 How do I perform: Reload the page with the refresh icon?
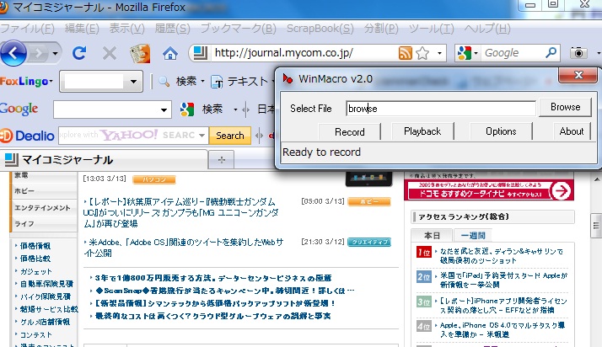tap(79, 53)
